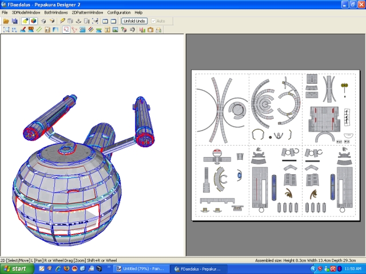This screenshot has width=366, height=274.
Task: Open the Configuration menu
Action: tap(119, 13)
